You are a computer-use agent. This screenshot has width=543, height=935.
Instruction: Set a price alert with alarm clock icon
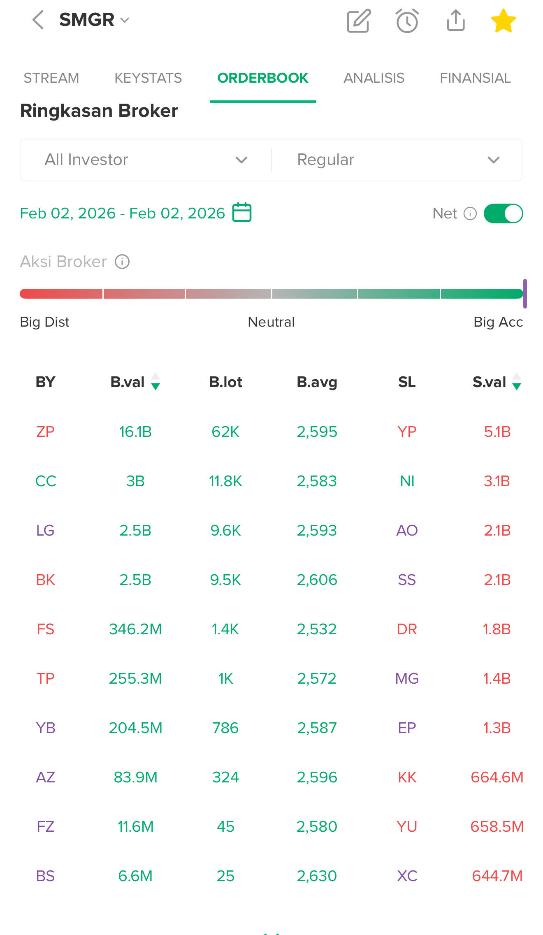[x=407, y=21]
